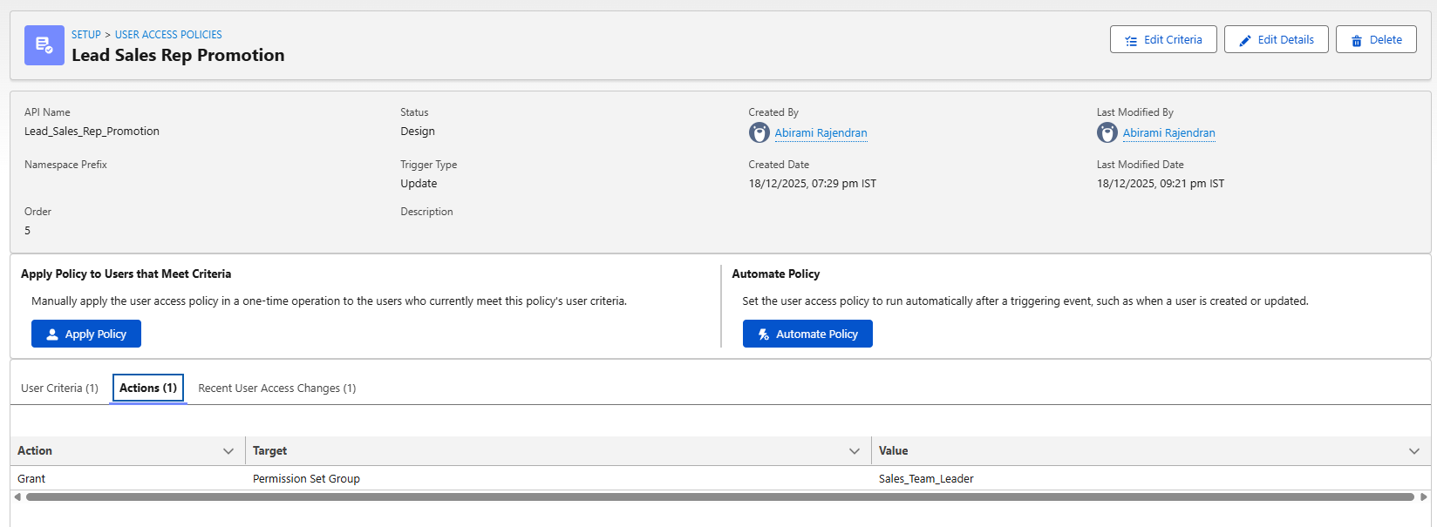Click the lightning icon in Automate Policy

[764, 334]
